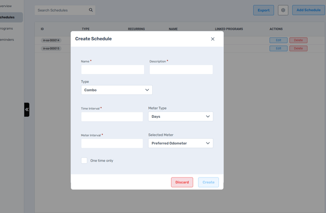Open the Type Combo dropdown
Screen dimensions: 326x213
[x=117, y=90]
